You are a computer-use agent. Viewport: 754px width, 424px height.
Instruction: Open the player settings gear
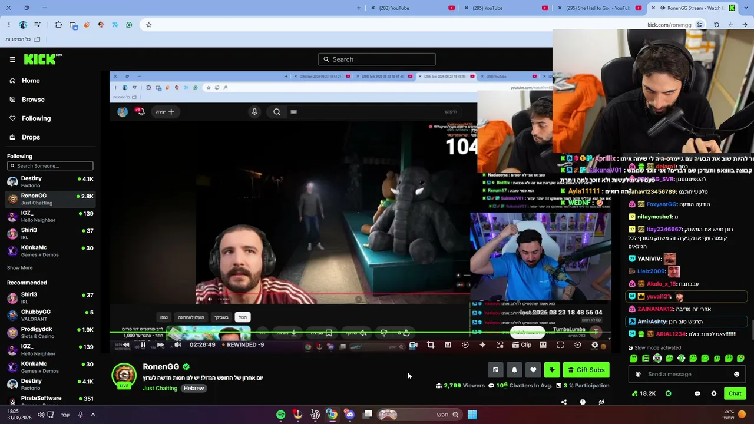(x=595, y=345)
